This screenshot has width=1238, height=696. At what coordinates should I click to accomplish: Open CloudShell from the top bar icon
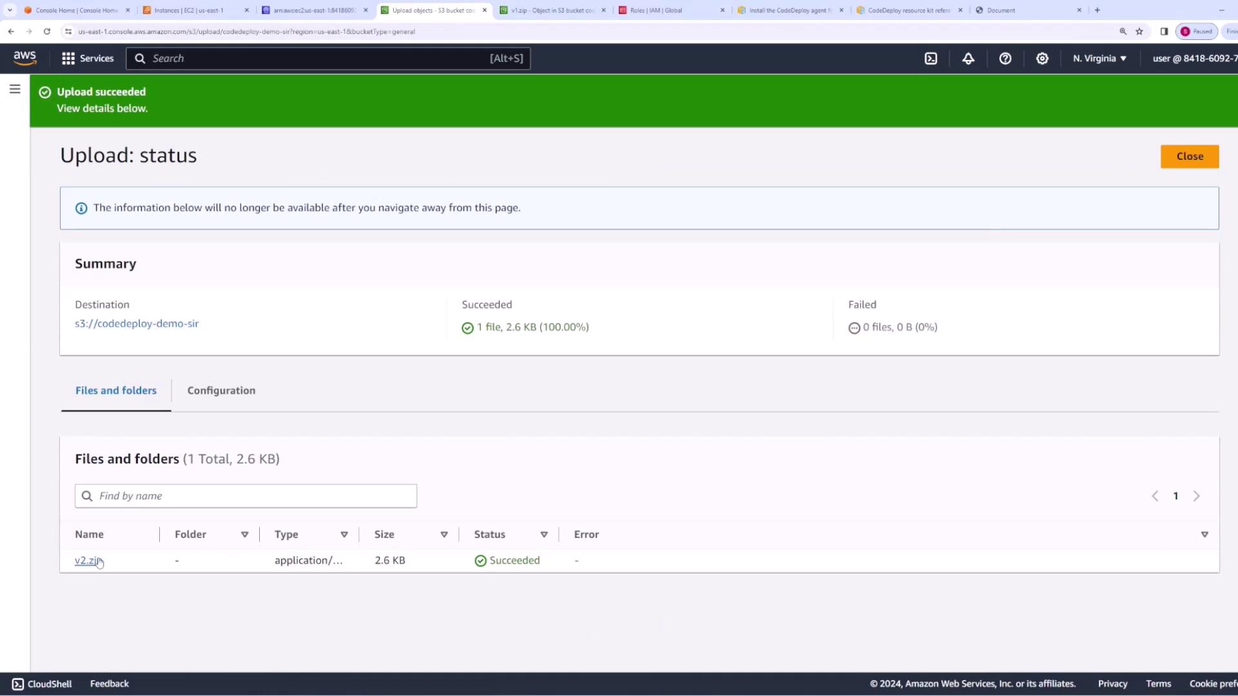coord(930,59)
